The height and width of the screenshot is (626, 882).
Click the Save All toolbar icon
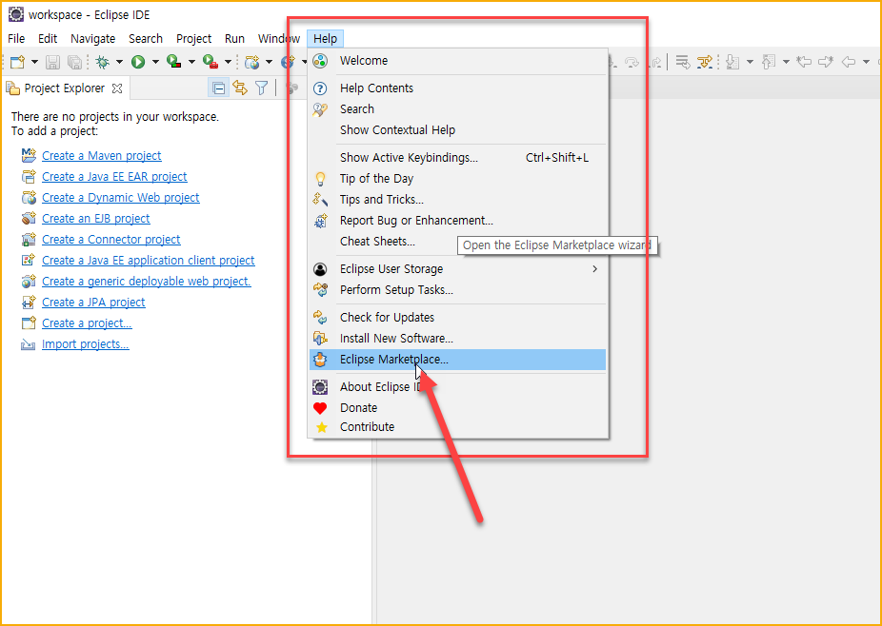pyautogui.click(x=74, y=62)
